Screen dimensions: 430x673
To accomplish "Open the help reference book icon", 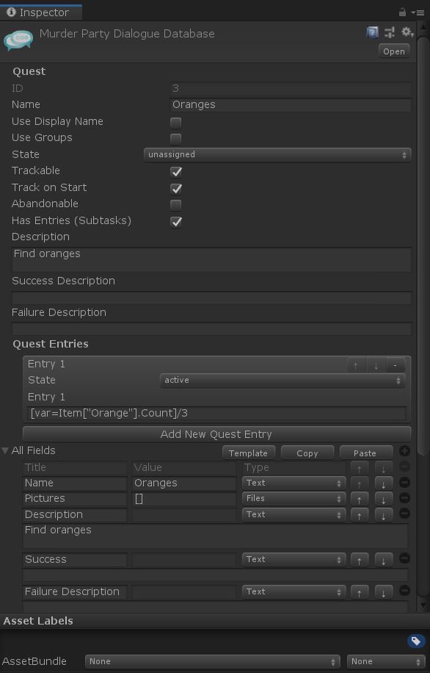I will 373,32.
